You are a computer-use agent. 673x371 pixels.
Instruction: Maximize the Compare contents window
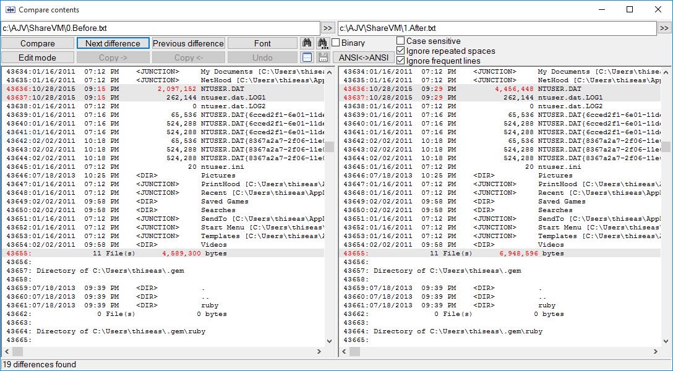(x=630, y=10)
